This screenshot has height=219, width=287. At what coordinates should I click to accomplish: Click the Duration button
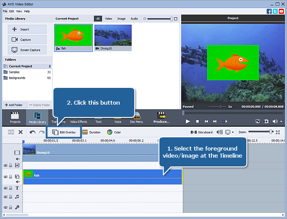91,132
